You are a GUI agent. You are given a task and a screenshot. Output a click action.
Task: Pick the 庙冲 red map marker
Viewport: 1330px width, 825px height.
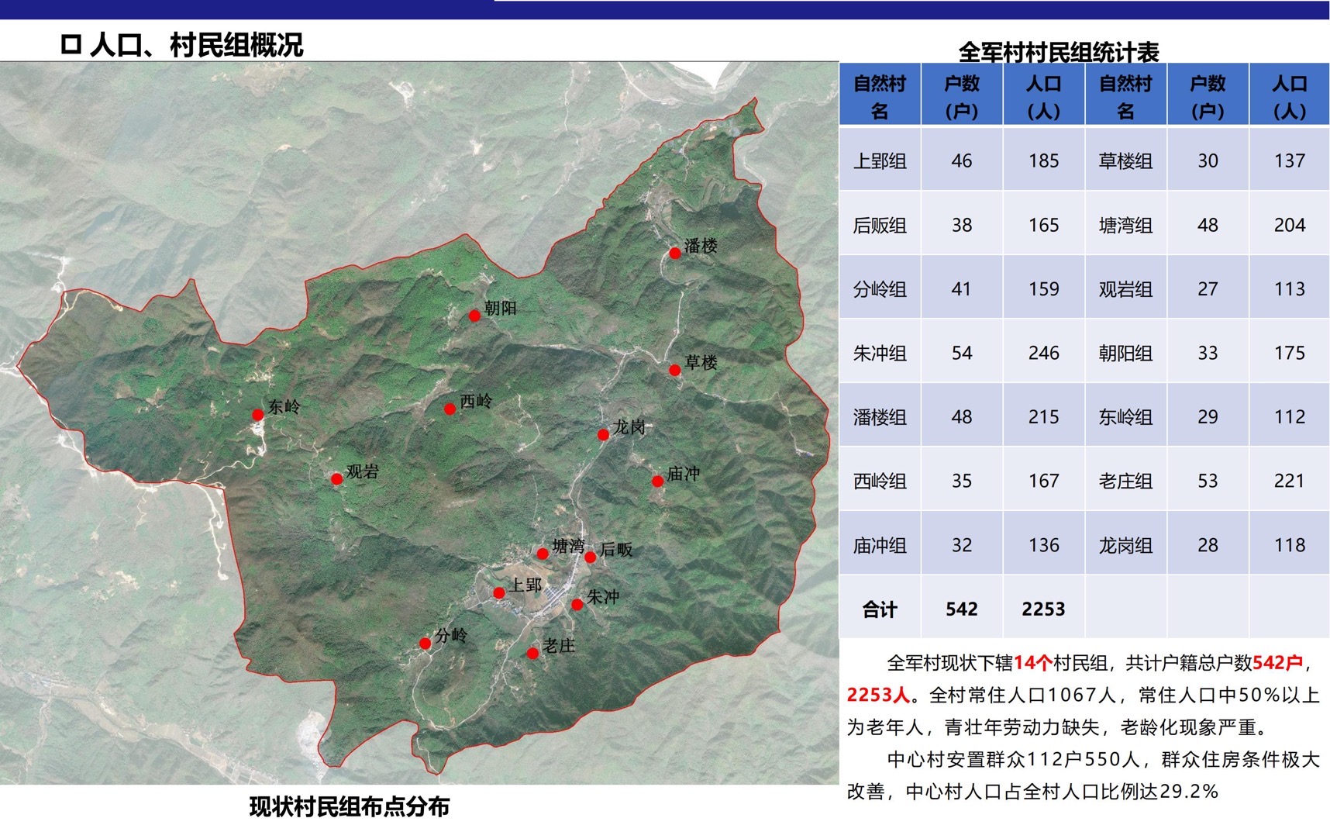(657, 482)
